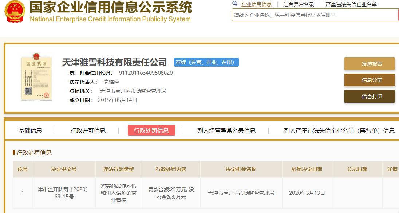Switch to the 基础信息 tab

pos(30,131)
